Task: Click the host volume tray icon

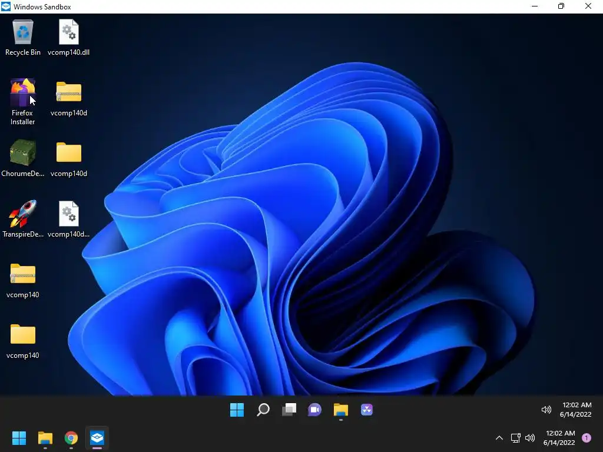Action: 530,438
